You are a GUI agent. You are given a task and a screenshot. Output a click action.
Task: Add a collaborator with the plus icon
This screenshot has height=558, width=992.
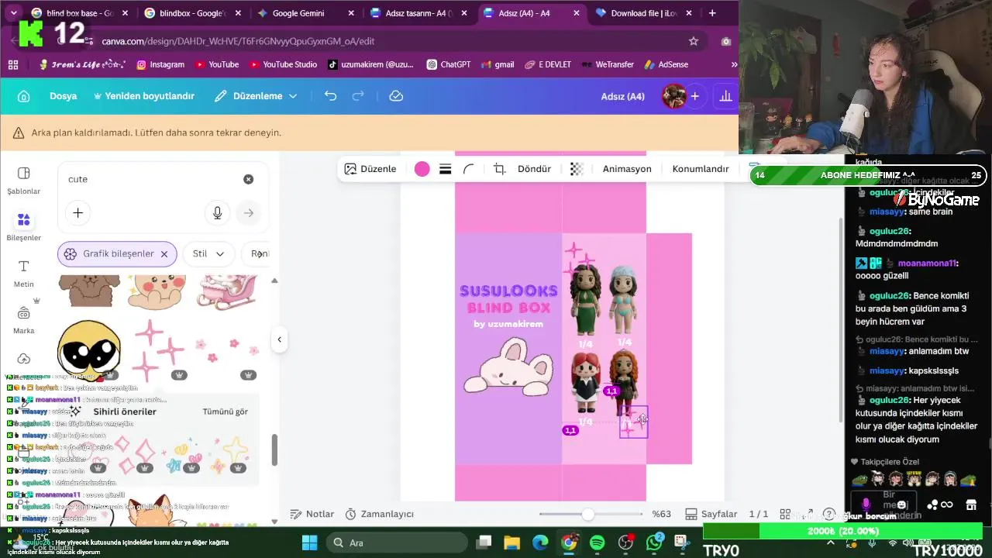click(x=695, y=96)
